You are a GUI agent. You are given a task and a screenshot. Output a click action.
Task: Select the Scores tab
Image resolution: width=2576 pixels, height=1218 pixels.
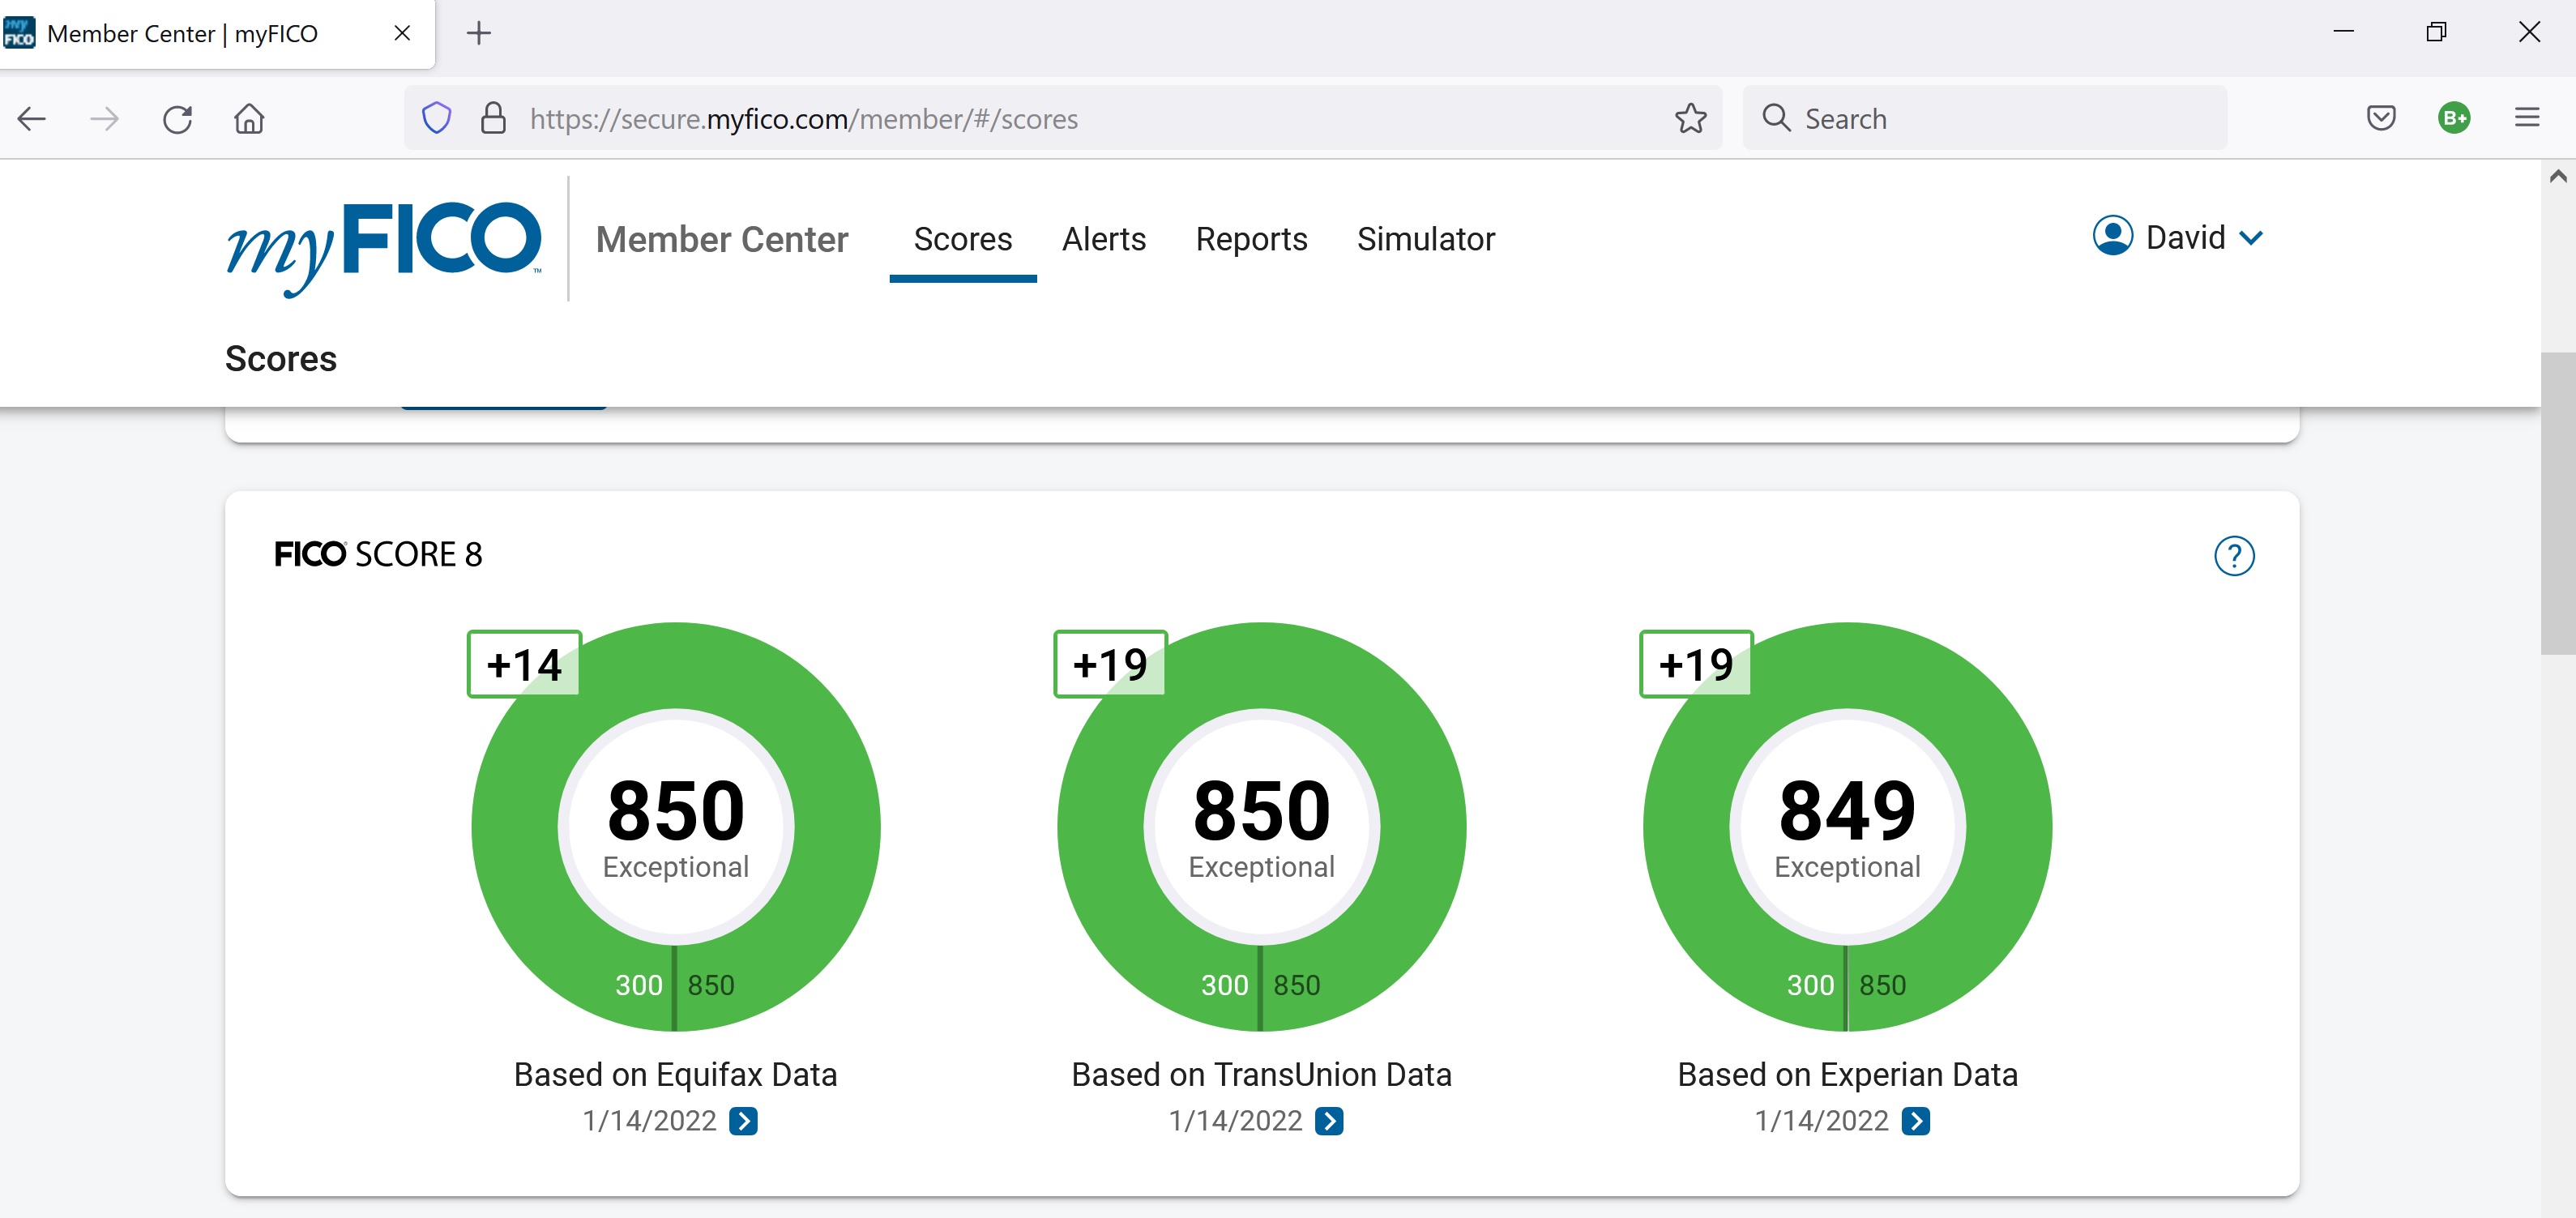(963, 240)
